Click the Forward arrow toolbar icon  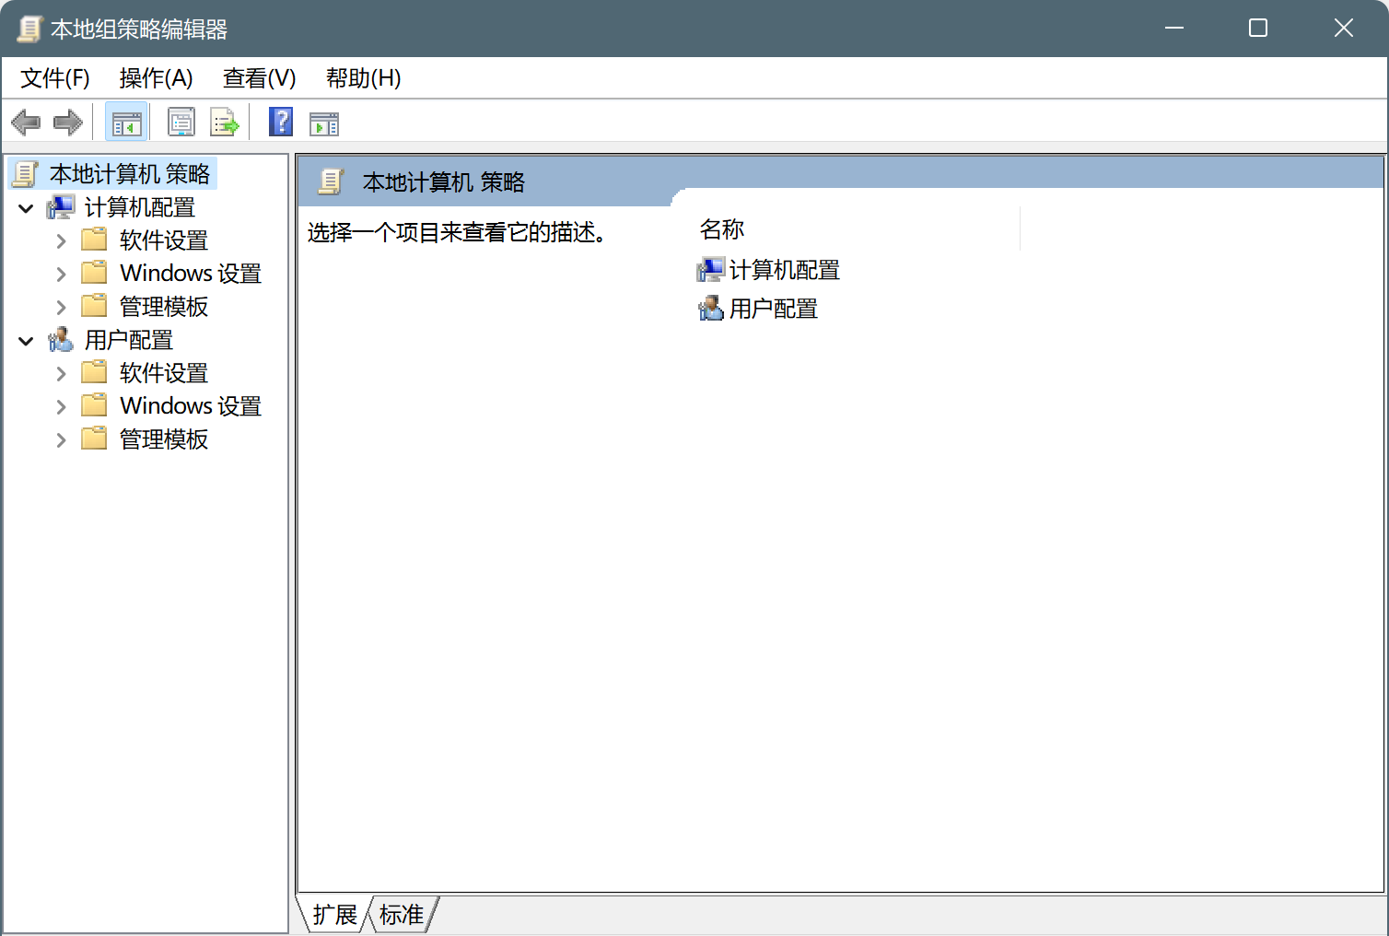click(68, 123)
